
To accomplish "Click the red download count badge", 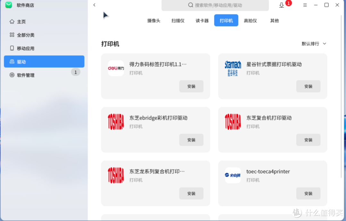I will 288,3.
